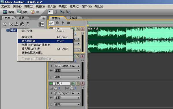Switch to Edit view waveform icon
173x109 pixels.
point(5,12)
